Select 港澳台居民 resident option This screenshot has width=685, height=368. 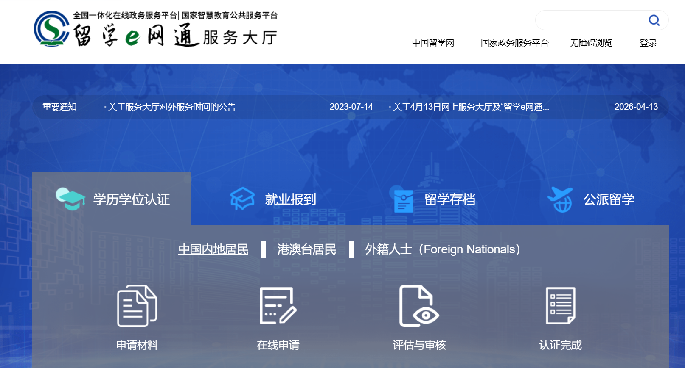(307, 249)
